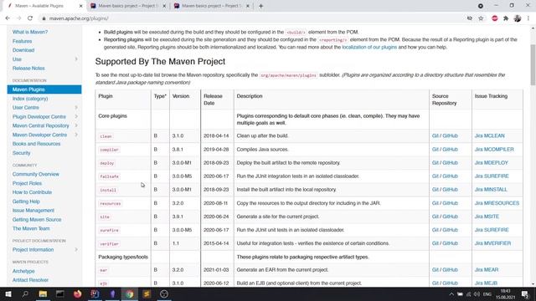Switch to the second Maven basics project tab
This screenshot has width=536, height=301.
[128, 6]
